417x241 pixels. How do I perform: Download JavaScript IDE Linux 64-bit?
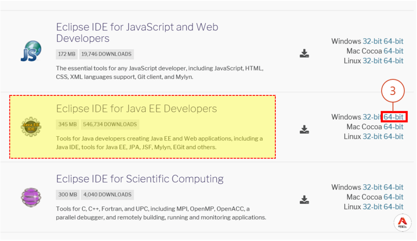[393, 61]
